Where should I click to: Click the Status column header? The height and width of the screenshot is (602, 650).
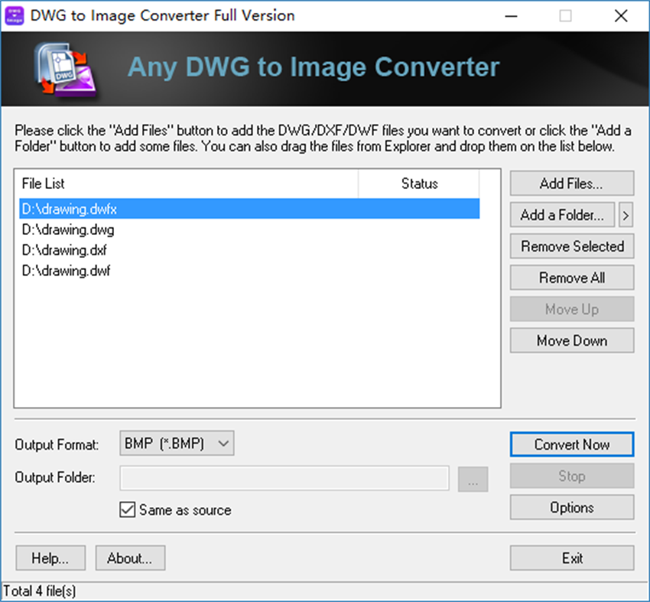(x=419, y=184)
